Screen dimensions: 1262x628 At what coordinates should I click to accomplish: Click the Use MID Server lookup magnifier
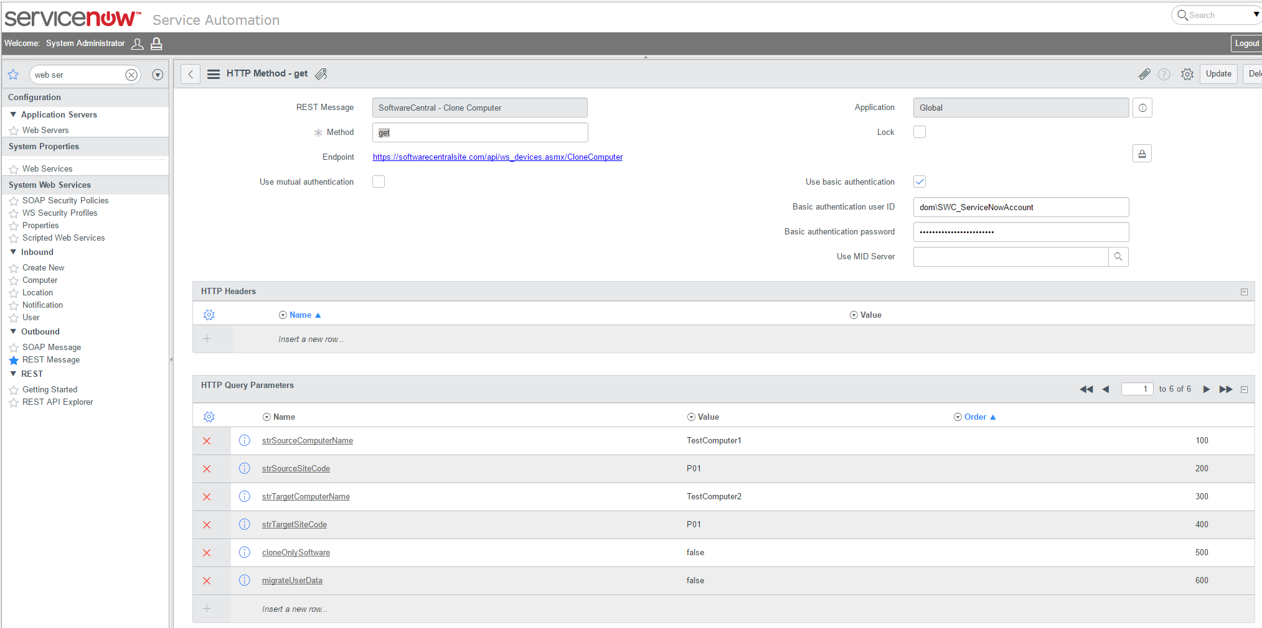(x=1118, y=257)
